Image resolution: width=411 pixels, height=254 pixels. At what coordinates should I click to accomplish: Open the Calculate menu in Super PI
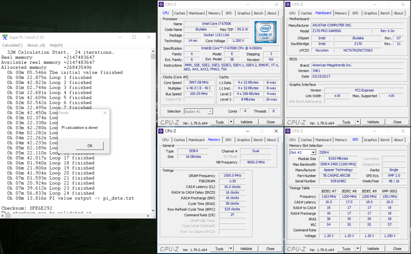12,45
